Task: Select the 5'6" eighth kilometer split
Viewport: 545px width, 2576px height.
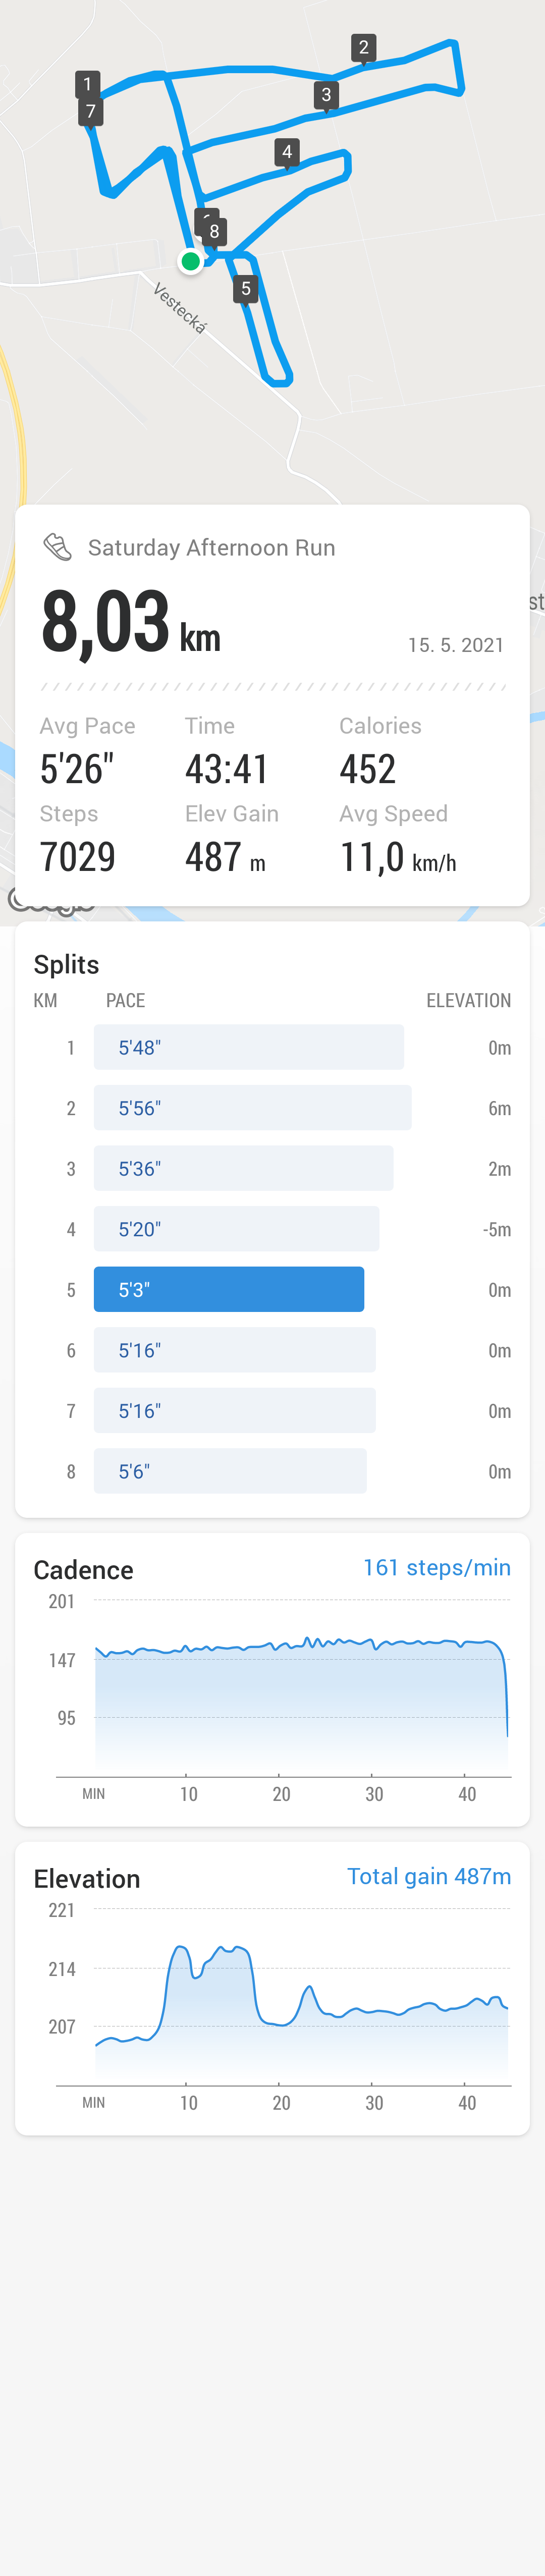Action: point(230,1471)
